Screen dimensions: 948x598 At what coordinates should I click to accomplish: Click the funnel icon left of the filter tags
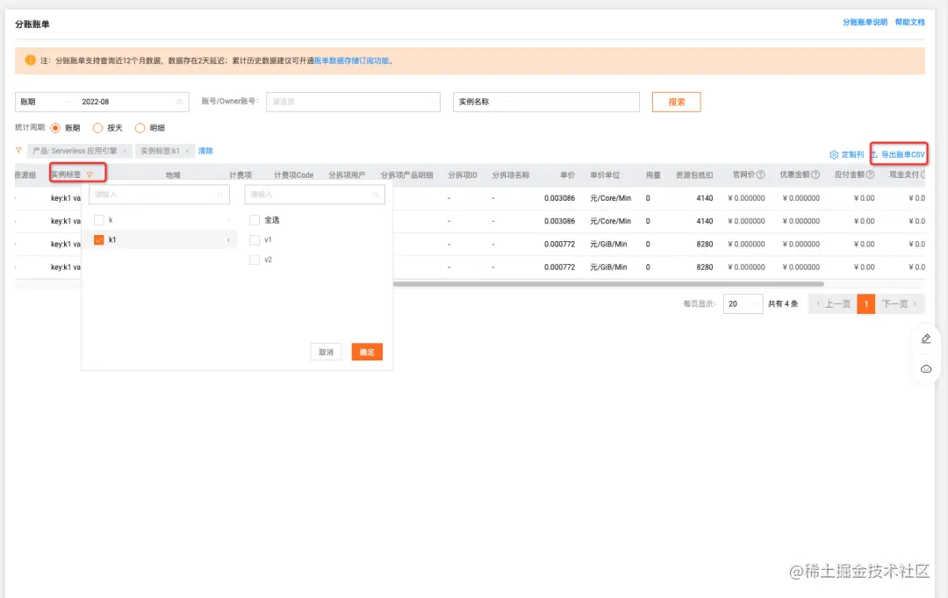tap(18, 151)
